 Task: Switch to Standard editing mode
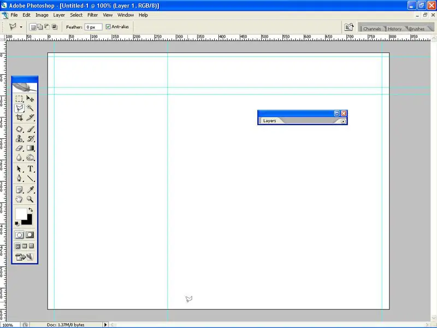19,235
